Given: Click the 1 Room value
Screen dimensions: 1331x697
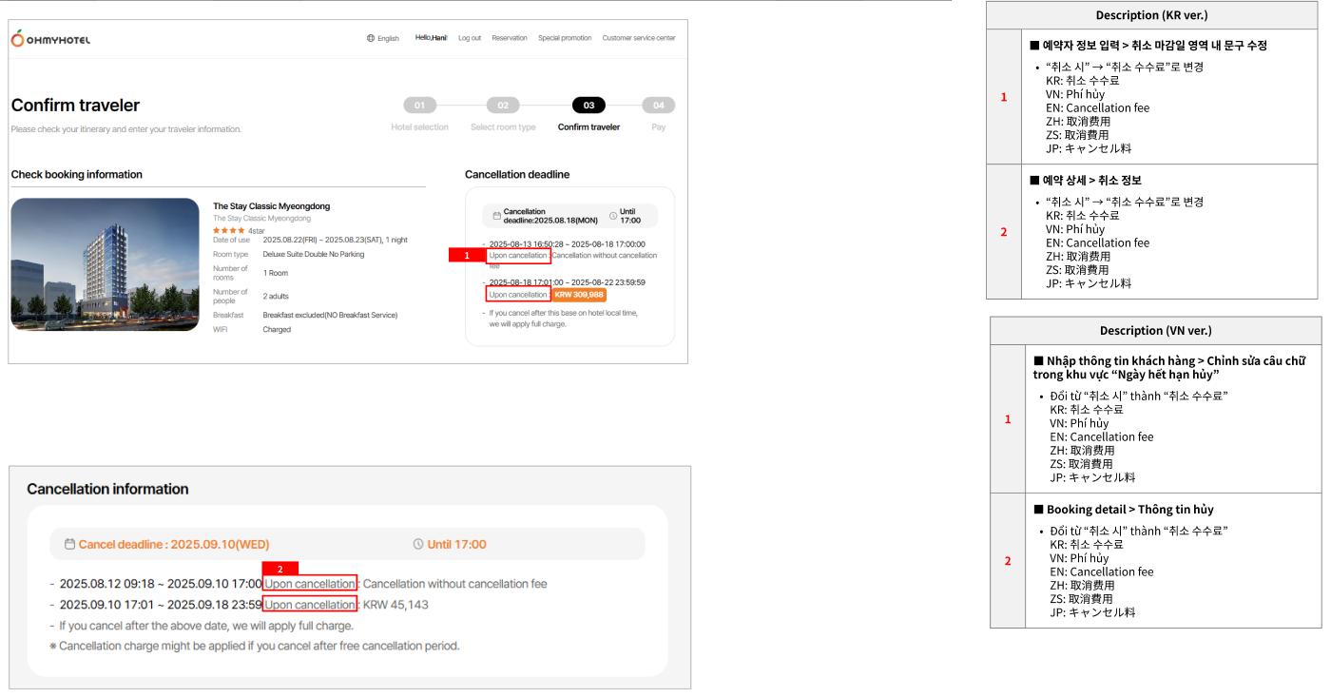Looking at the screenshot, I should 276,273.
